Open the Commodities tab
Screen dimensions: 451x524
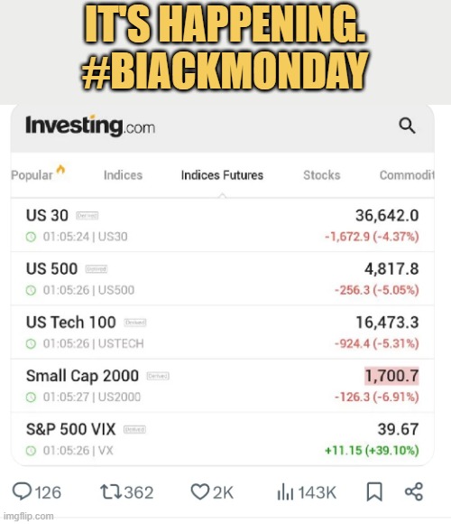407,175
